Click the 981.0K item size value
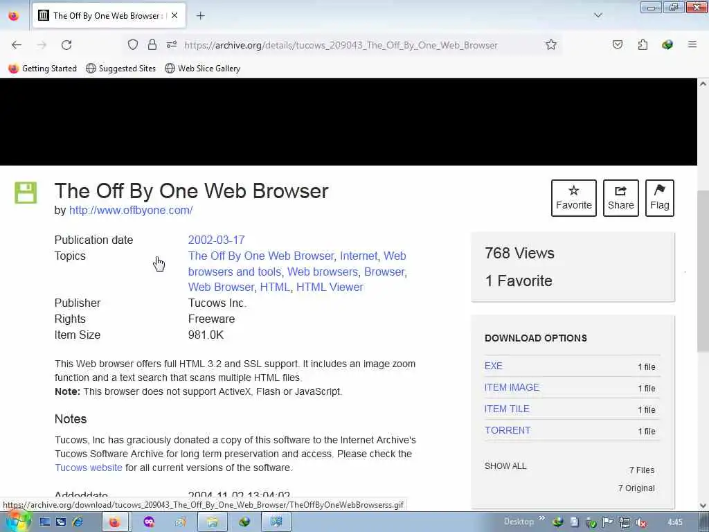This screenshot has height=532, width=709. click(206, 335)
